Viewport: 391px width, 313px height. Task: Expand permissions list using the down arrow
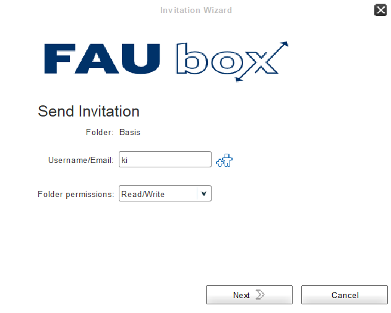[204, 193]
